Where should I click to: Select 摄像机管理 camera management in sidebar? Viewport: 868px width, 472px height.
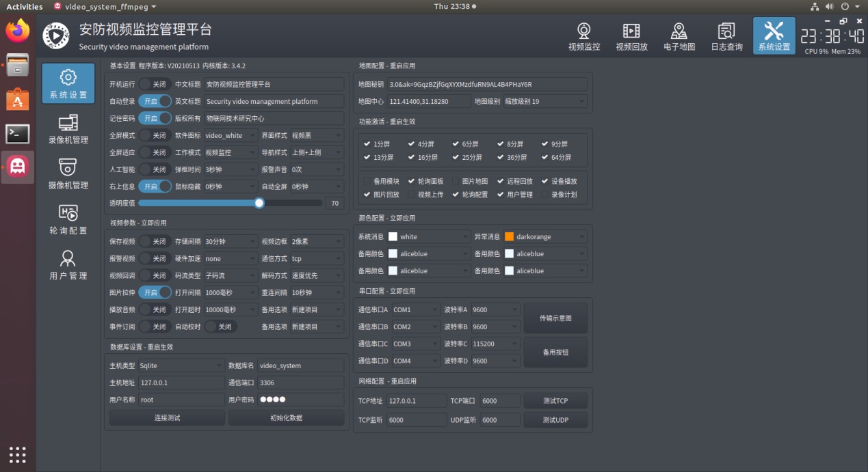68,174
